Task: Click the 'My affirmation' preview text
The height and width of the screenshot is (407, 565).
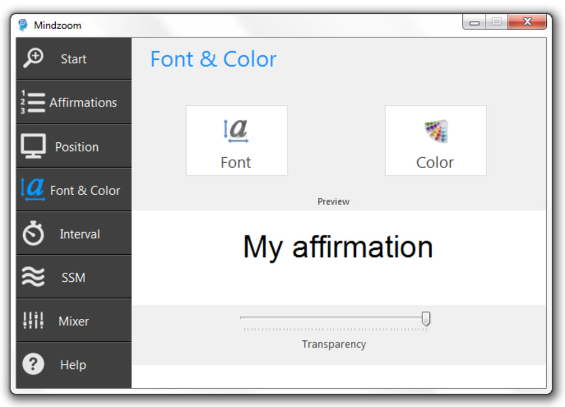Action: click(338, 248)
